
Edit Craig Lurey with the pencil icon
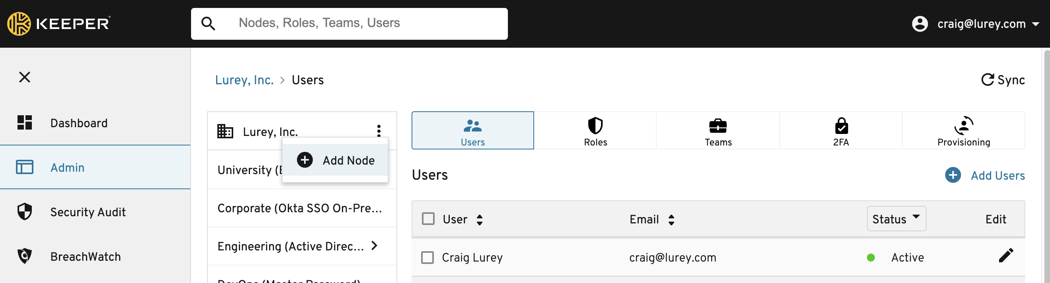click(1005, 256)
